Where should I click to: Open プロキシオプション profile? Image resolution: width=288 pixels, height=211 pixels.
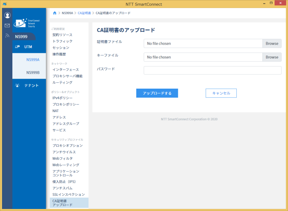coord(67,145)
